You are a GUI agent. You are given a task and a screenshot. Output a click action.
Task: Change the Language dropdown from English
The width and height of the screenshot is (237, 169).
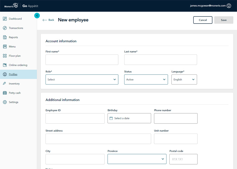(184, 79)
